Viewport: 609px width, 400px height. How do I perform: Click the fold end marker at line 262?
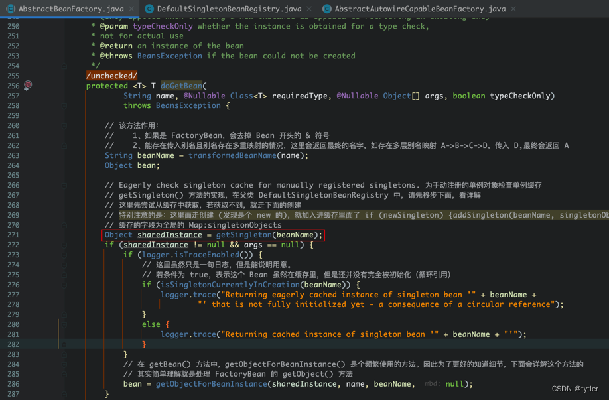64,146
